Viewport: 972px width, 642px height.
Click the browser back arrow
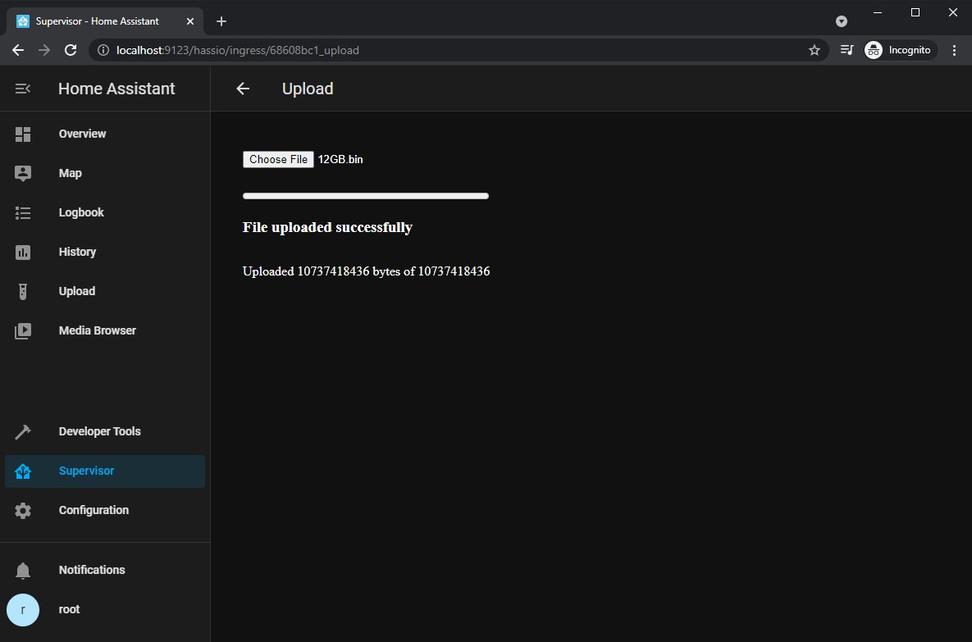[18, 50]
